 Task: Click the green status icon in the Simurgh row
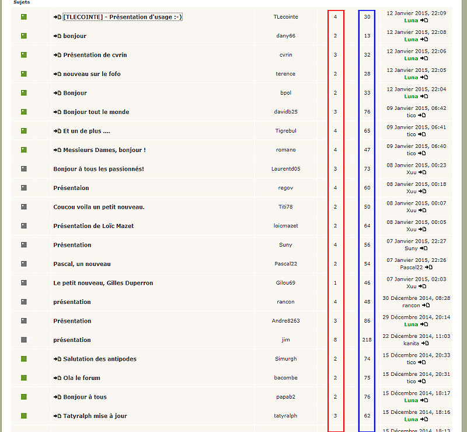(24, 359)
